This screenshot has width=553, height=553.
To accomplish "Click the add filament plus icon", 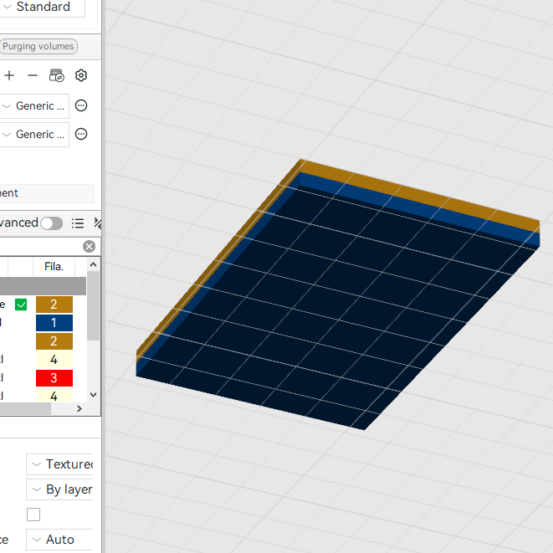I will coord(9,75).
